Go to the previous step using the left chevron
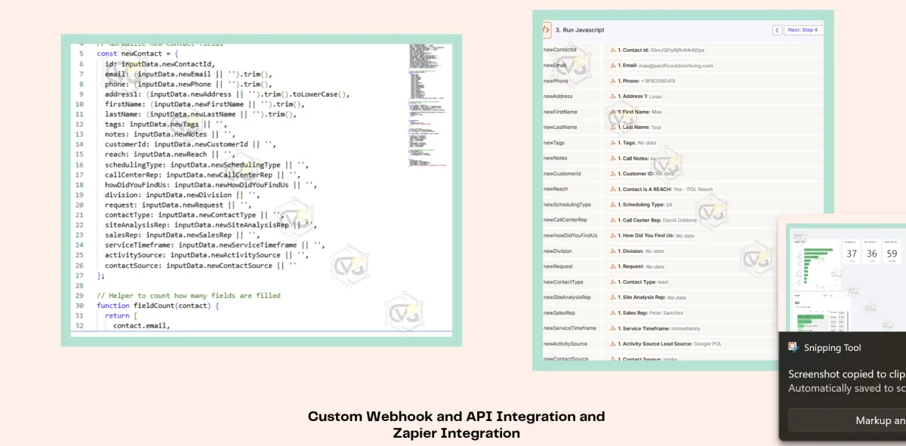Image resolution: width=906 pixels, height=446 pixels. (777, 30)
